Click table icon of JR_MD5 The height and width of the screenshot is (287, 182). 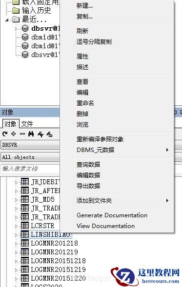pyautogui.click(x=25, y=199)
